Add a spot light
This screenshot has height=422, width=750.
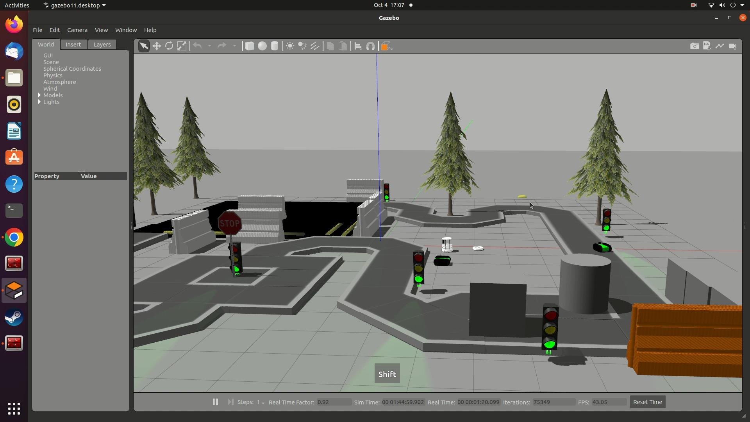(x=302, y=46)
